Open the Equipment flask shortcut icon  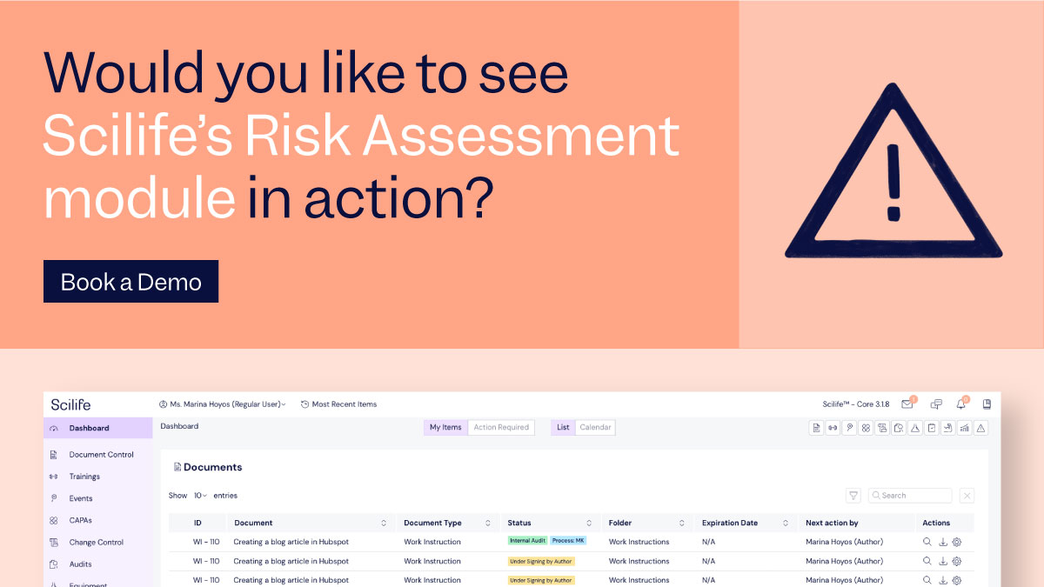pyautogui.click(x=914, y=427)
